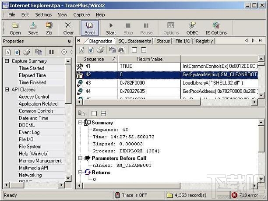268x201 pixels.
Task: Select split-pane icon in detail pane toolbar
Action: coord(103,113)
